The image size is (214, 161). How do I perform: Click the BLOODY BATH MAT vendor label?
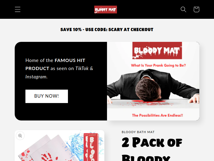(138, 132)
